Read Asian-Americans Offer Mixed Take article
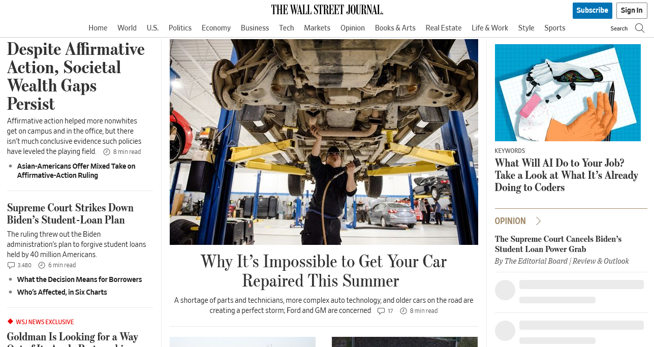 76,171
